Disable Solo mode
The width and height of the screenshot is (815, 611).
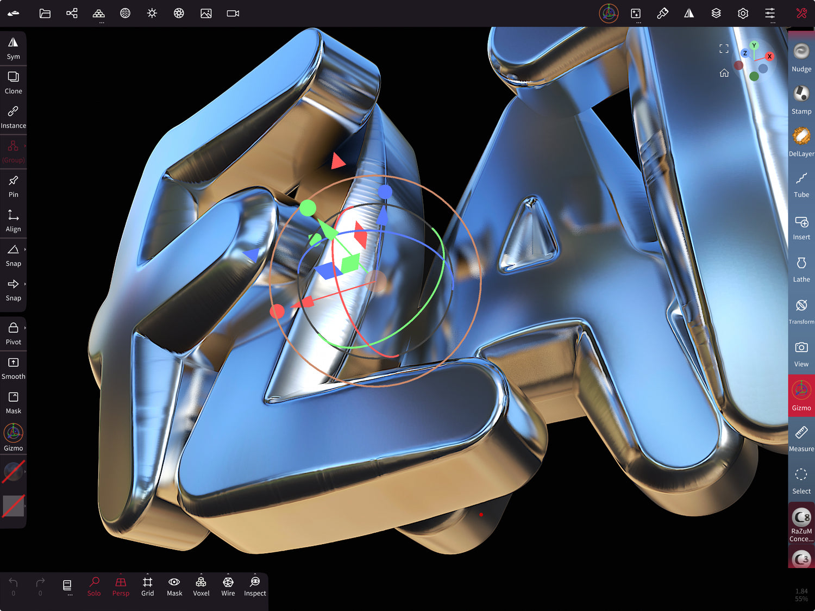(x=94, y=587)
